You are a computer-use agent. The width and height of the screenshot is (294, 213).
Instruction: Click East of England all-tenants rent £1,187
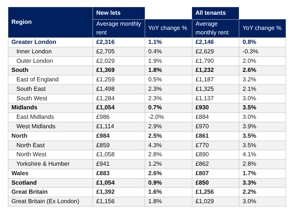204,79
